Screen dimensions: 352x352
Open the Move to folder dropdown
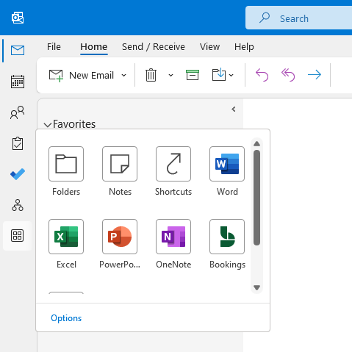(223, 75)
